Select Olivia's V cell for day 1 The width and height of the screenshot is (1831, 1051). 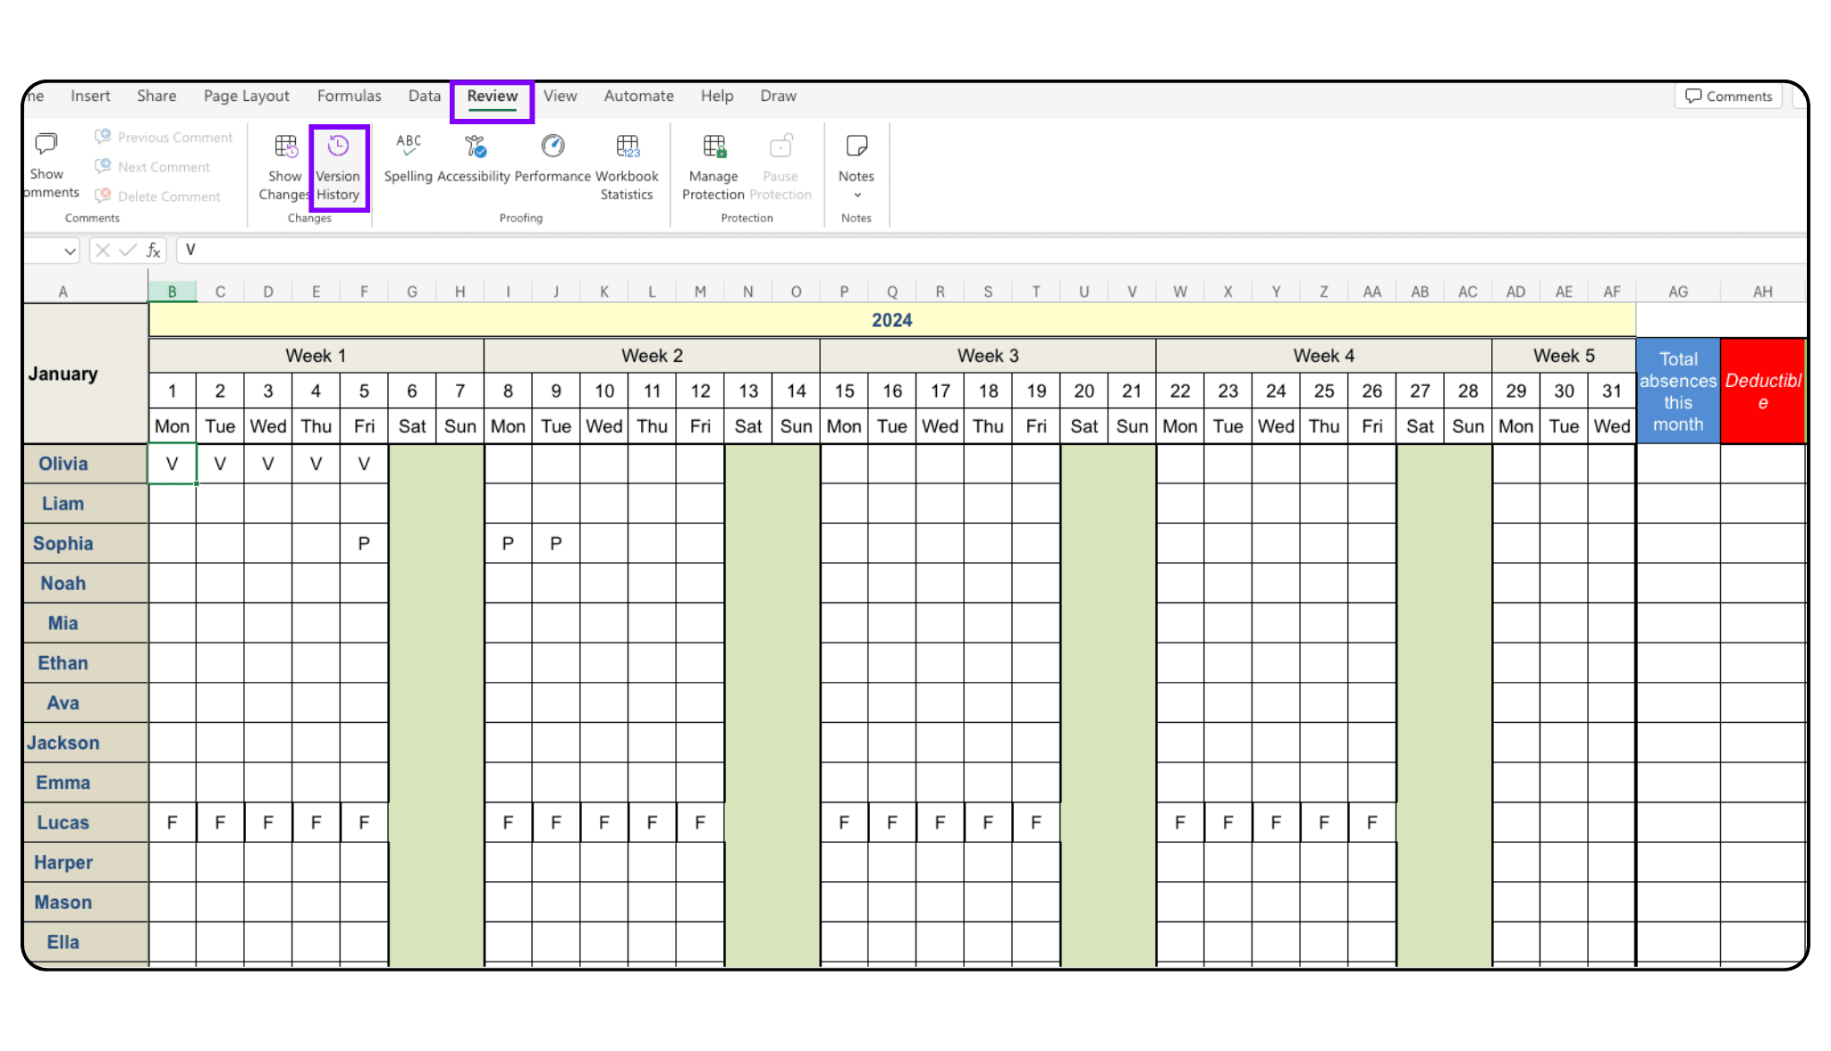point(172,464)
